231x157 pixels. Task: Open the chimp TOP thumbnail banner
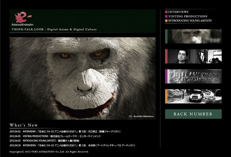[193, 36]
